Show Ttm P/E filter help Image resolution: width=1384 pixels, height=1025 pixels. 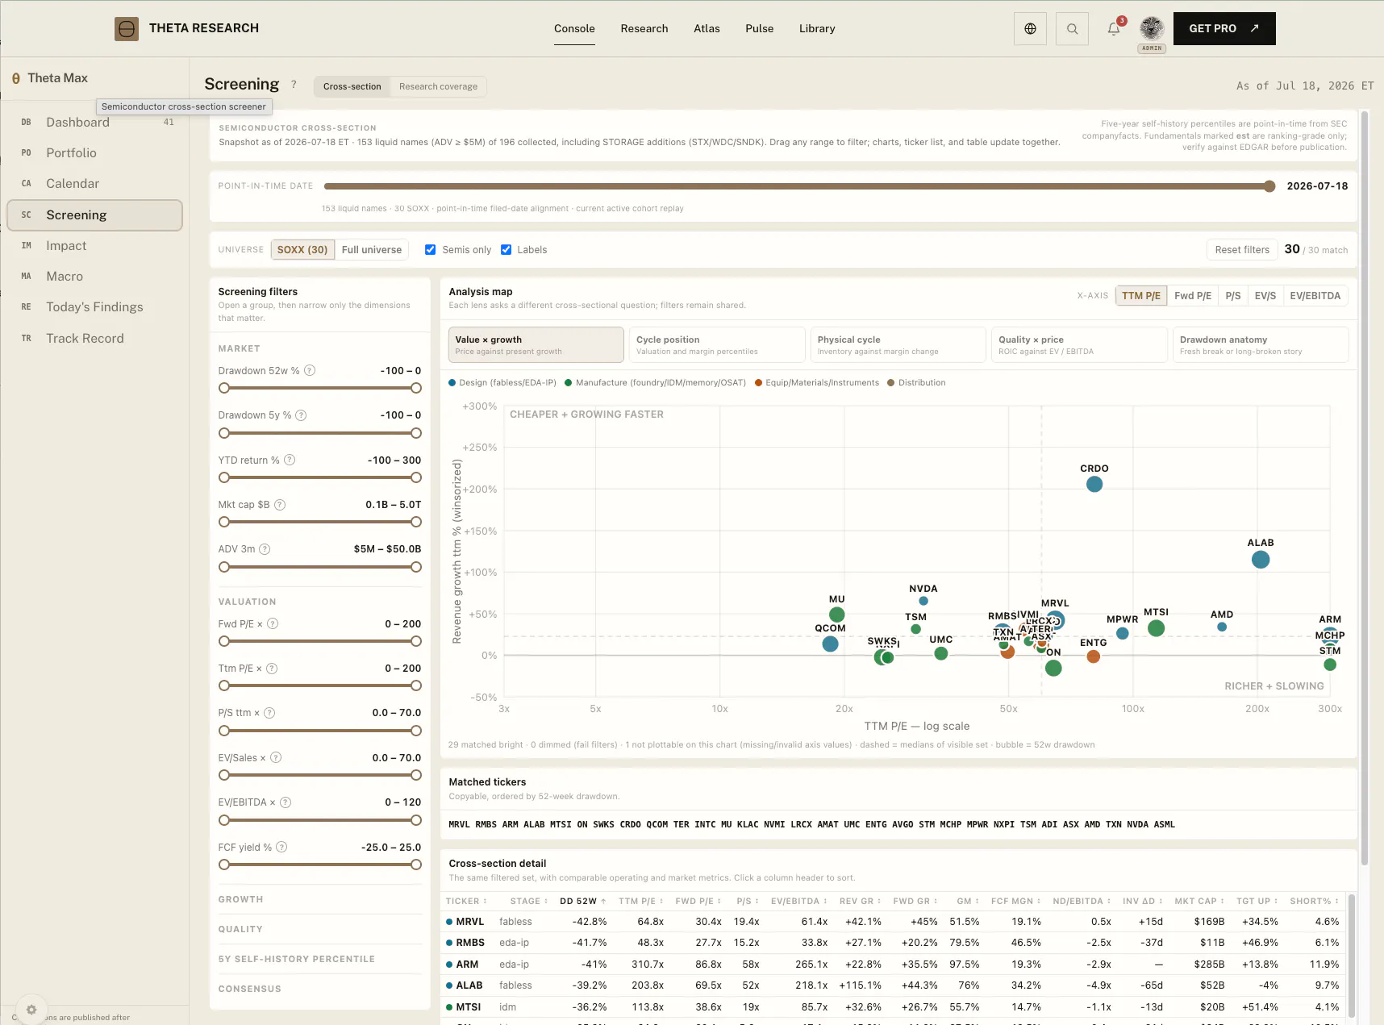pyautogui.click(x=272, y=669)
